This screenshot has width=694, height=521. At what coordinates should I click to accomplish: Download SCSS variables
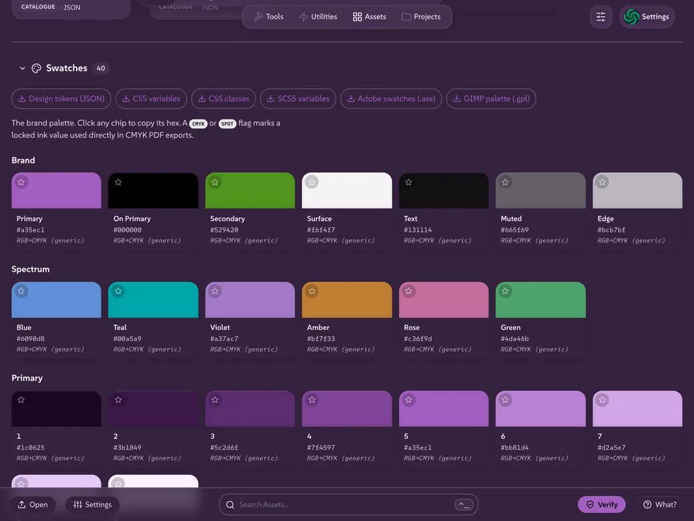[x=298, y=99]
